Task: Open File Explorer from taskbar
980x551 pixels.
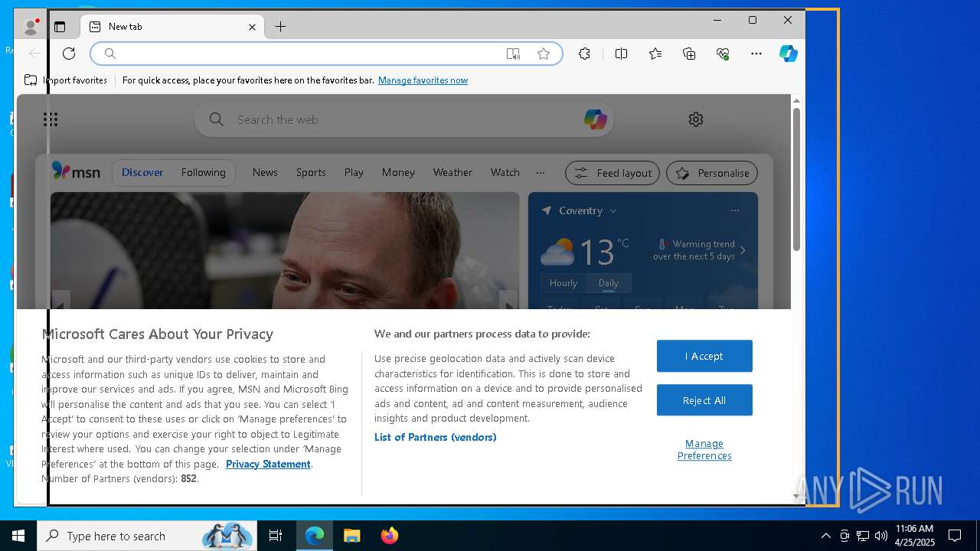Action: pyautogui.click(x=352, y=536)
